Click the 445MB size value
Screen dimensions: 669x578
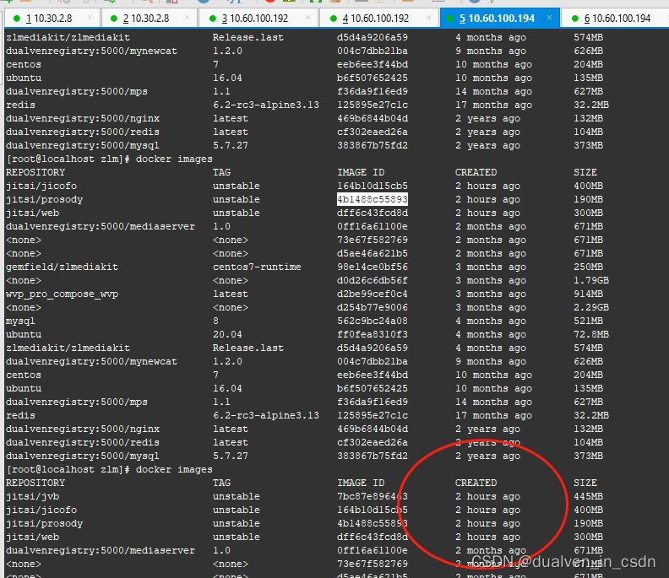588,496
